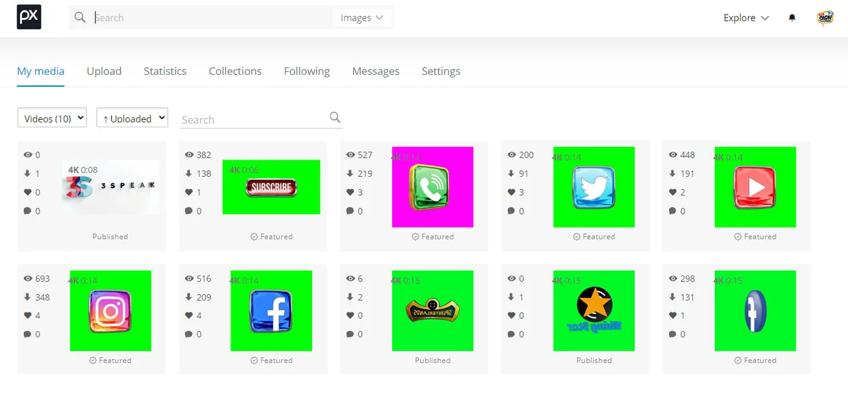
Task: Open the round Facebook logo video thumbnail
Action: [x=755, y=311]
